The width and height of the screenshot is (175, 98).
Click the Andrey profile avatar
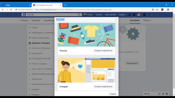coord(85,14)
